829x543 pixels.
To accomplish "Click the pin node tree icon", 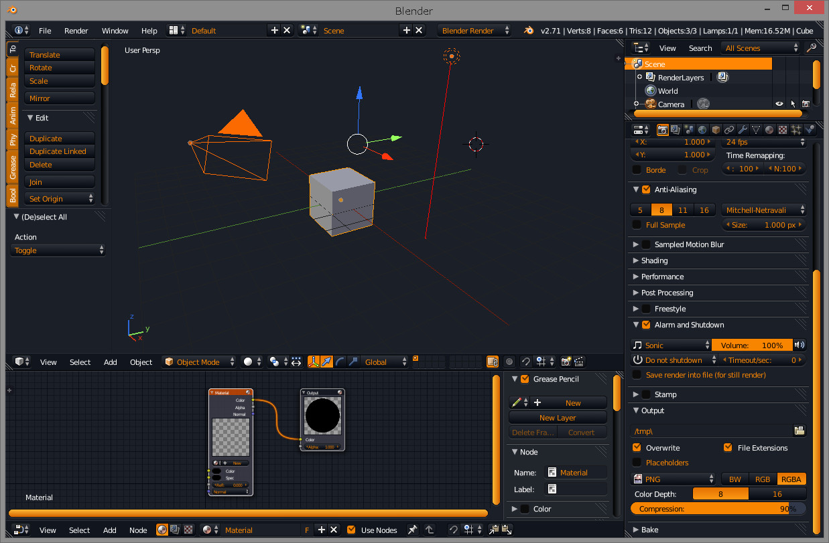I will click(413, 530).
